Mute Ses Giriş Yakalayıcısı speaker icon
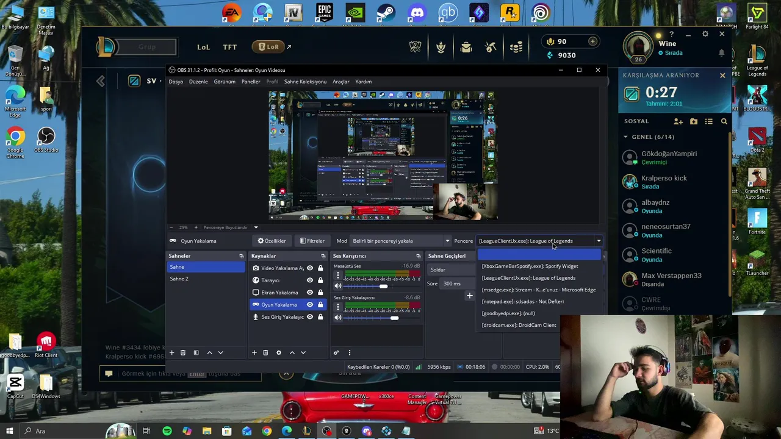Screen dimensions: 781x439 337,318
